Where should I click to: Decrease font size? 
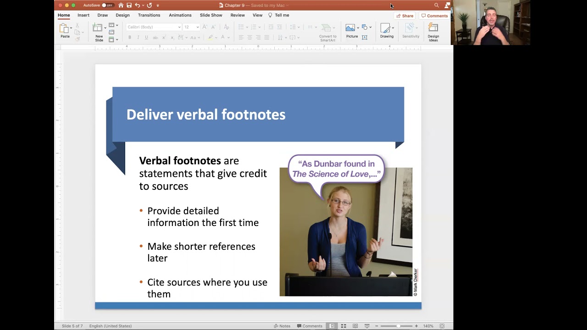[x=214, y=27]
